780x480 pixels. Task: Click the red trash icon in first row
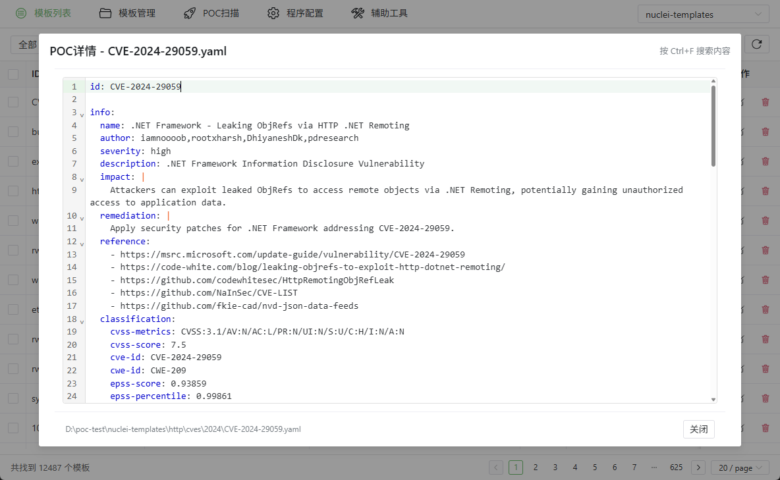click(x=765, y=102)
